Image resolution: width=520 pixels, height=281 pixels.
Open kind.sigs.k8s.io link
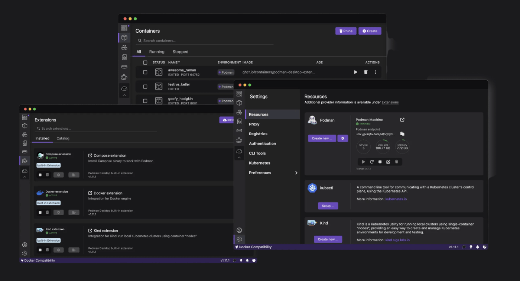click(397, 240)
